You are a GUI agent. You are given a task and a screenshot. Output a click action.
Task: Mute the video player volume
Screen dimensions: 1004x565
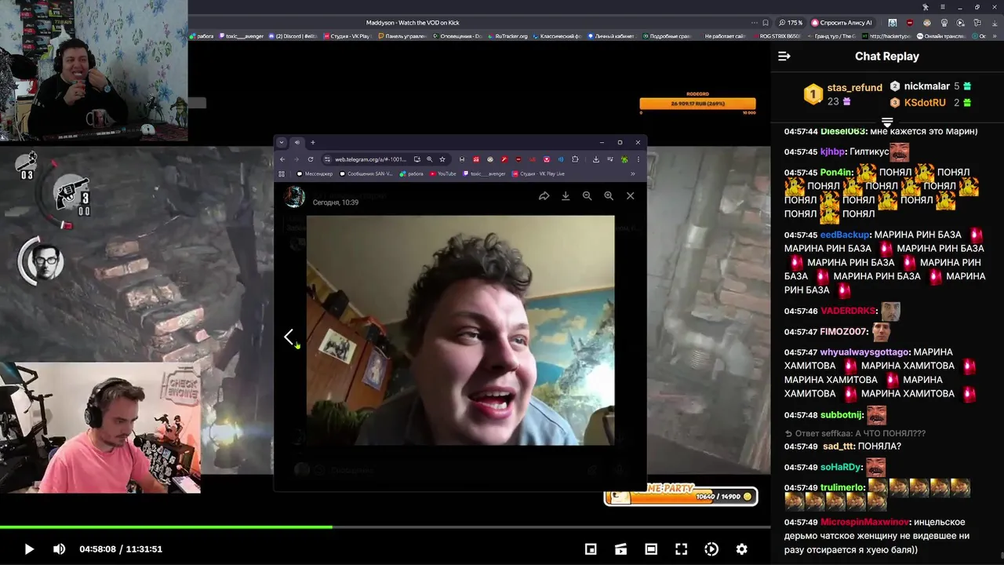[x=59, y=549]
